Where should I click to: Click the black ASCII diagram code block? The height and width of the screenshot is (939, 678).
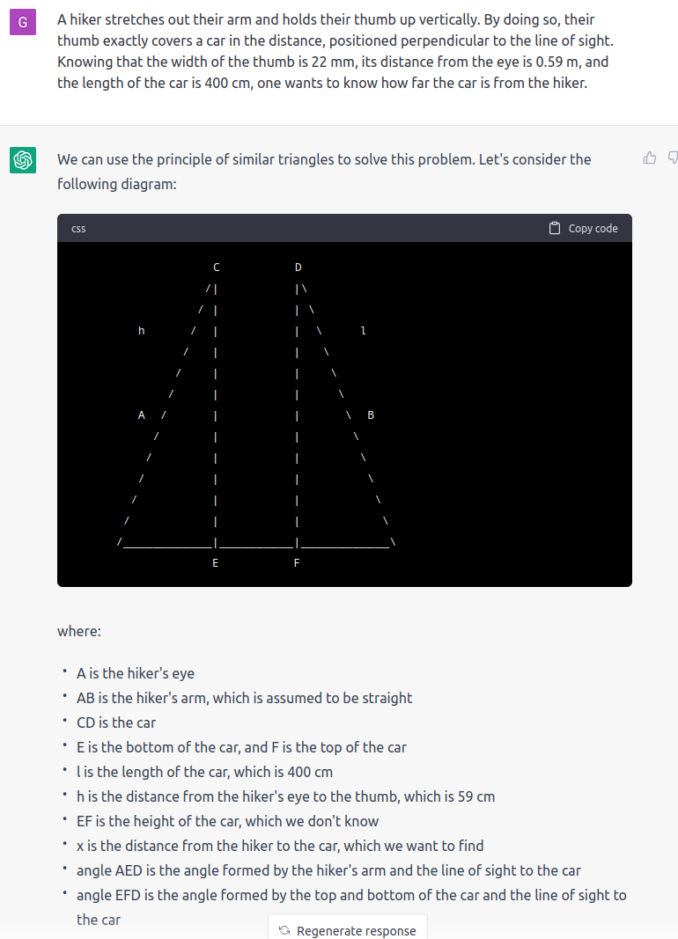click(344, 414)
